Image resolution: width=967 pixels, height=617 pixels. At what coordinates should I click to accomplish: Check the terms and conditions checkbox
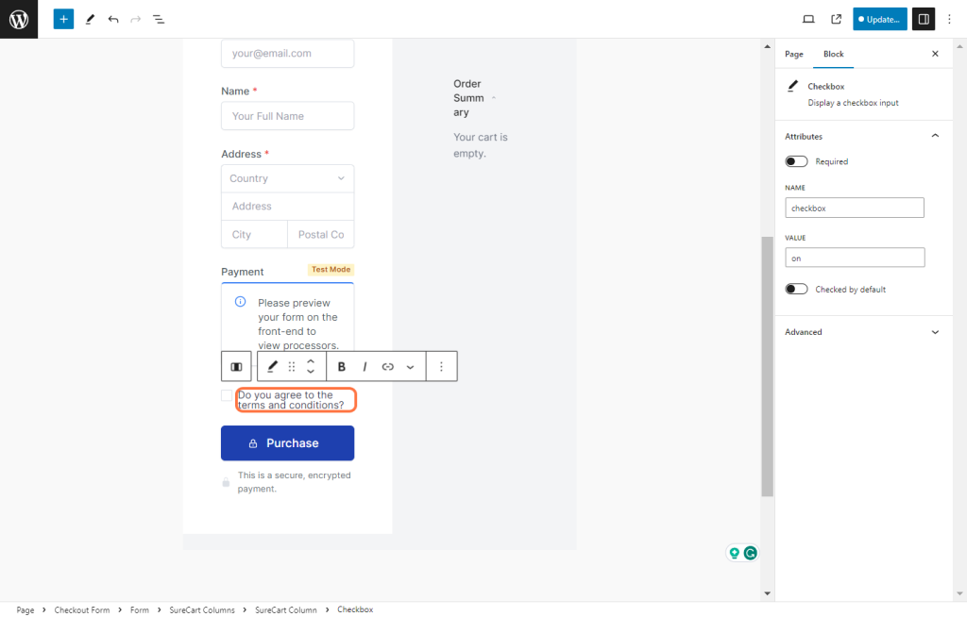[x=227, y=395]
